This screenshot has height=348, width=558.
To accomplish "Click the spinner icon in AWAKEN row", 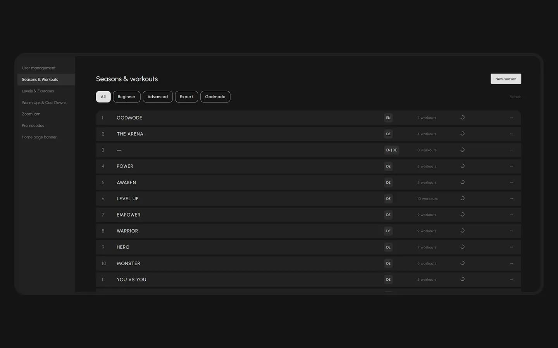I will coord(462,182).
